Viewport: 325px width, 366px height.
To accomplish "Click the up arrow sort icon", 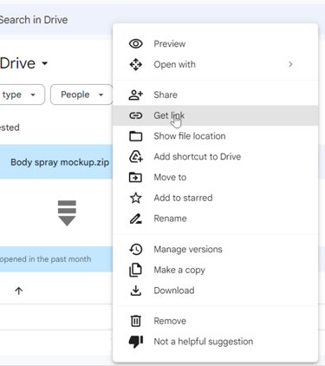I will click(19, 291).
